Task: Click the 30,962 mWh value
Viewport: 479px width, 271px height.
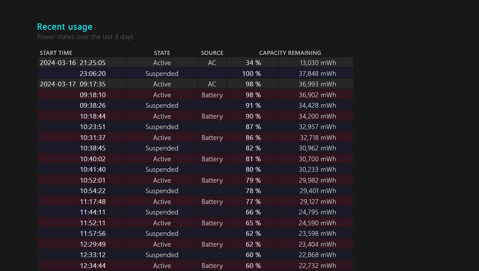Action: click(x=317, y=148)
